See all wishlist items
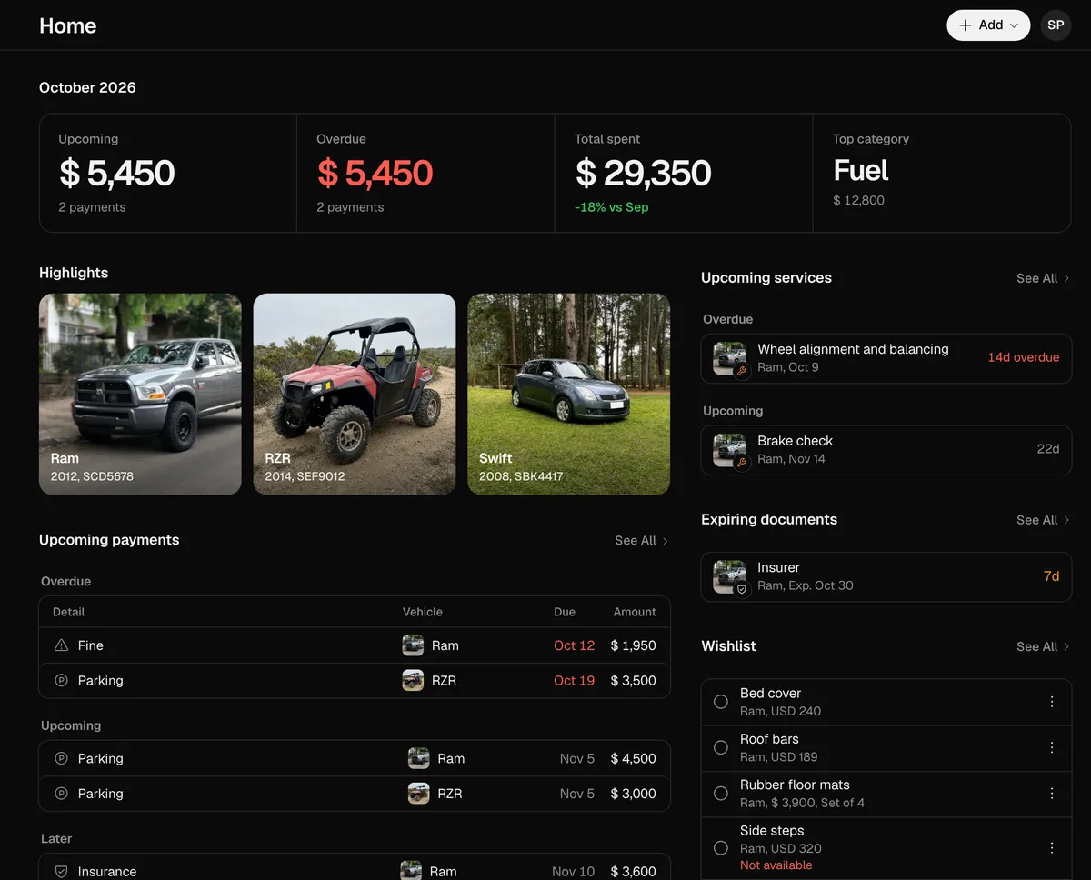Image resolution: width=1091 pixels, height=880 pixels. pyautogui.click(x=1044, y=646)
